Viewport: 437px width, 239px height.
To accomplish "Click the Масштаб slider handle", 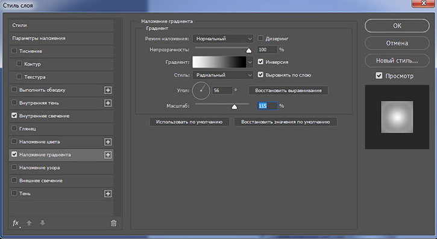I will coord(234,107).
